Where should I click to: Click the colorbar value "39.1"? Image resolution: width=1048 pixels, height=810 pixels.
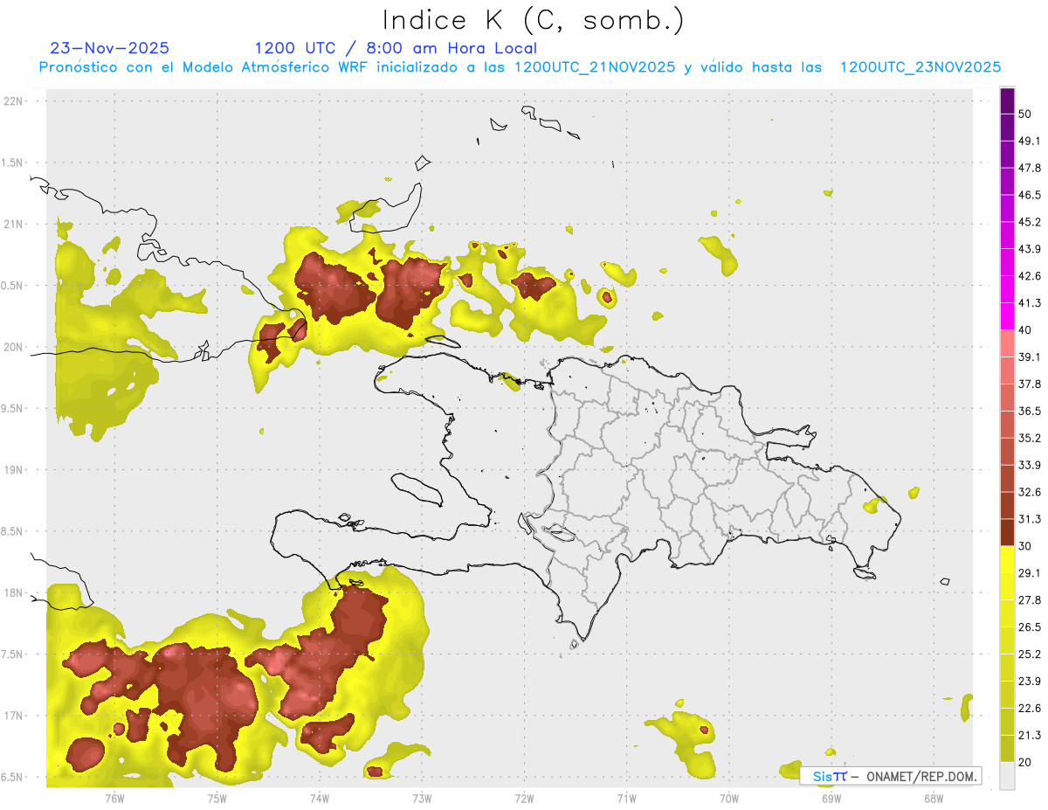(x=1030, y=357)
